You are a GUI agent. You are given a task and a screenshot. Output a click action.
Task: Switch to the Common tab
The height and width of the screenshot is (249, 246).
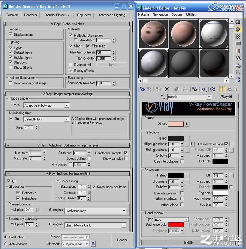point(12,15)
